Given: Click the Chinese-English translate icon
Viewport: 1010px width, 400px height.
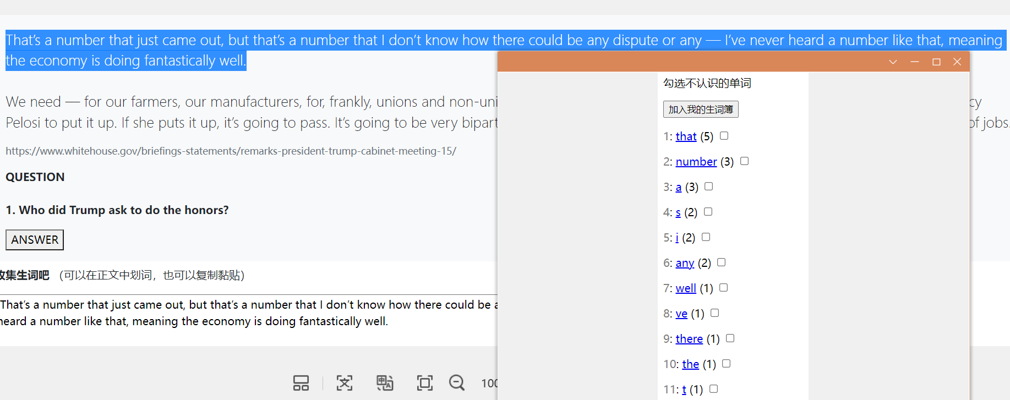Looking at the screenshot, I should coord(385,383).
